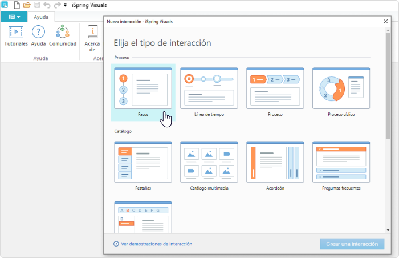Viewport: 399px width, 258px height.
Task: Open the blue File menu button
Action: coord(14,17)
